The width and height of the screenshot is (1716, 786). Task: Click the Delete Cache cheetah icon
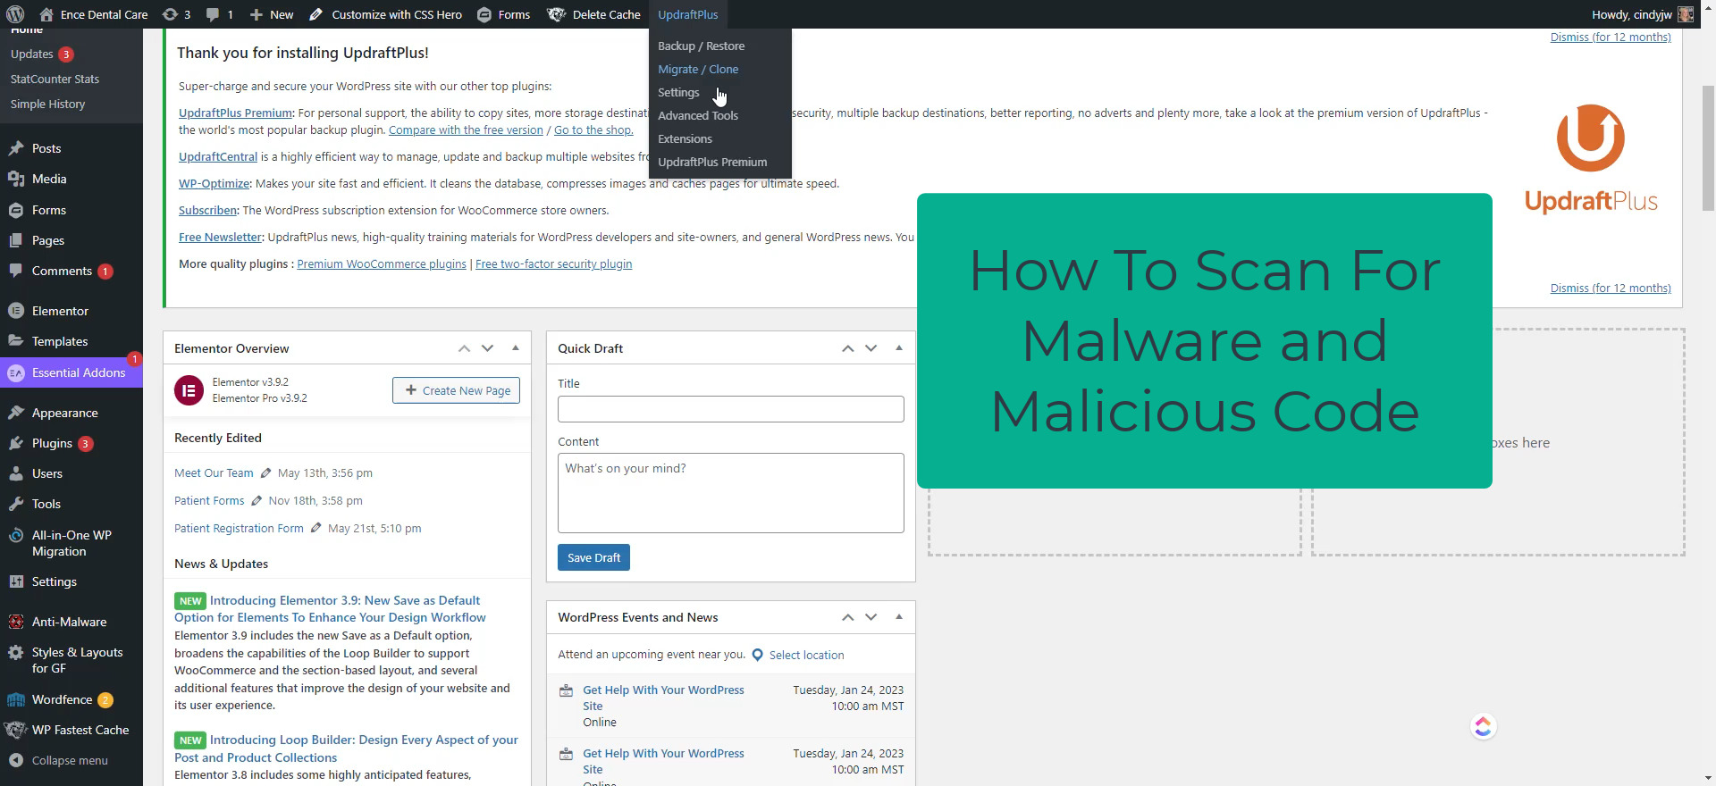click(556, 14)
